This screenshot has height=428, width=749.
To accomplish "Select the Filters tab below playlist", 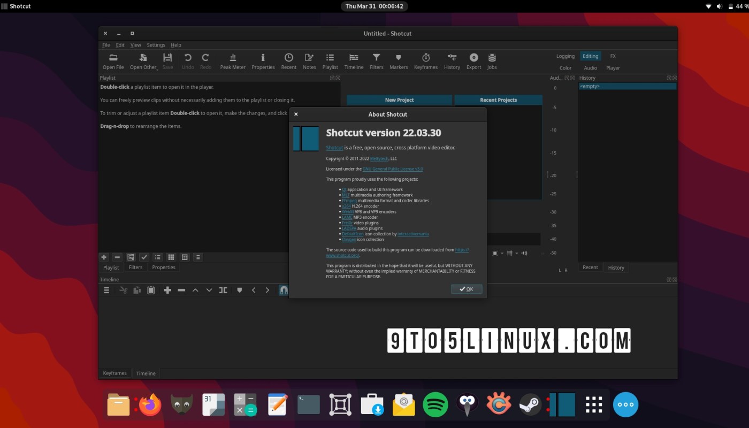I will click(x=135, y=267).
